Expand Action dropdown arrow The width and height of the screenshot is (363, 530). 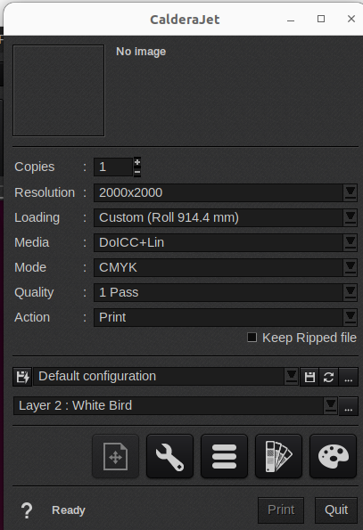[x=351, y=317]
